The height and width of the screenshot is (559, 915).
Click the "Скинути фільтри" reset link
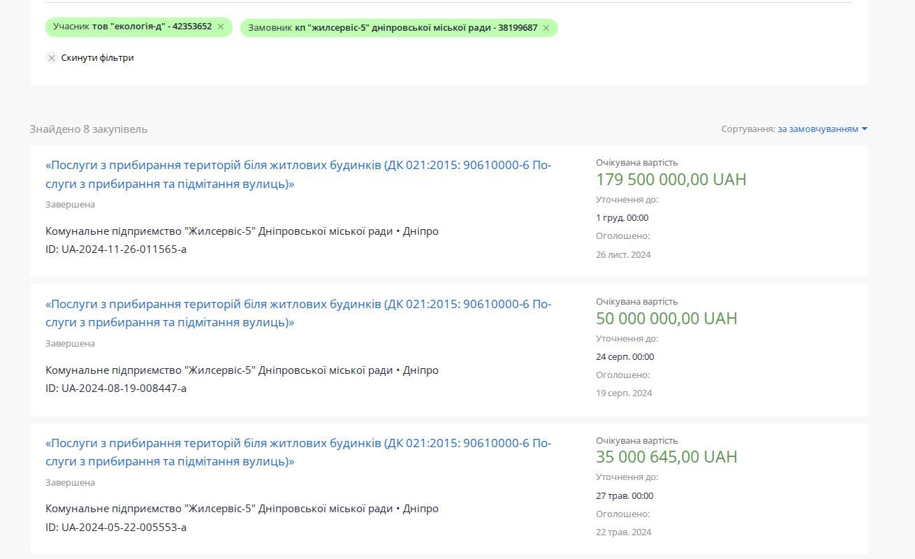coord(97,58)
